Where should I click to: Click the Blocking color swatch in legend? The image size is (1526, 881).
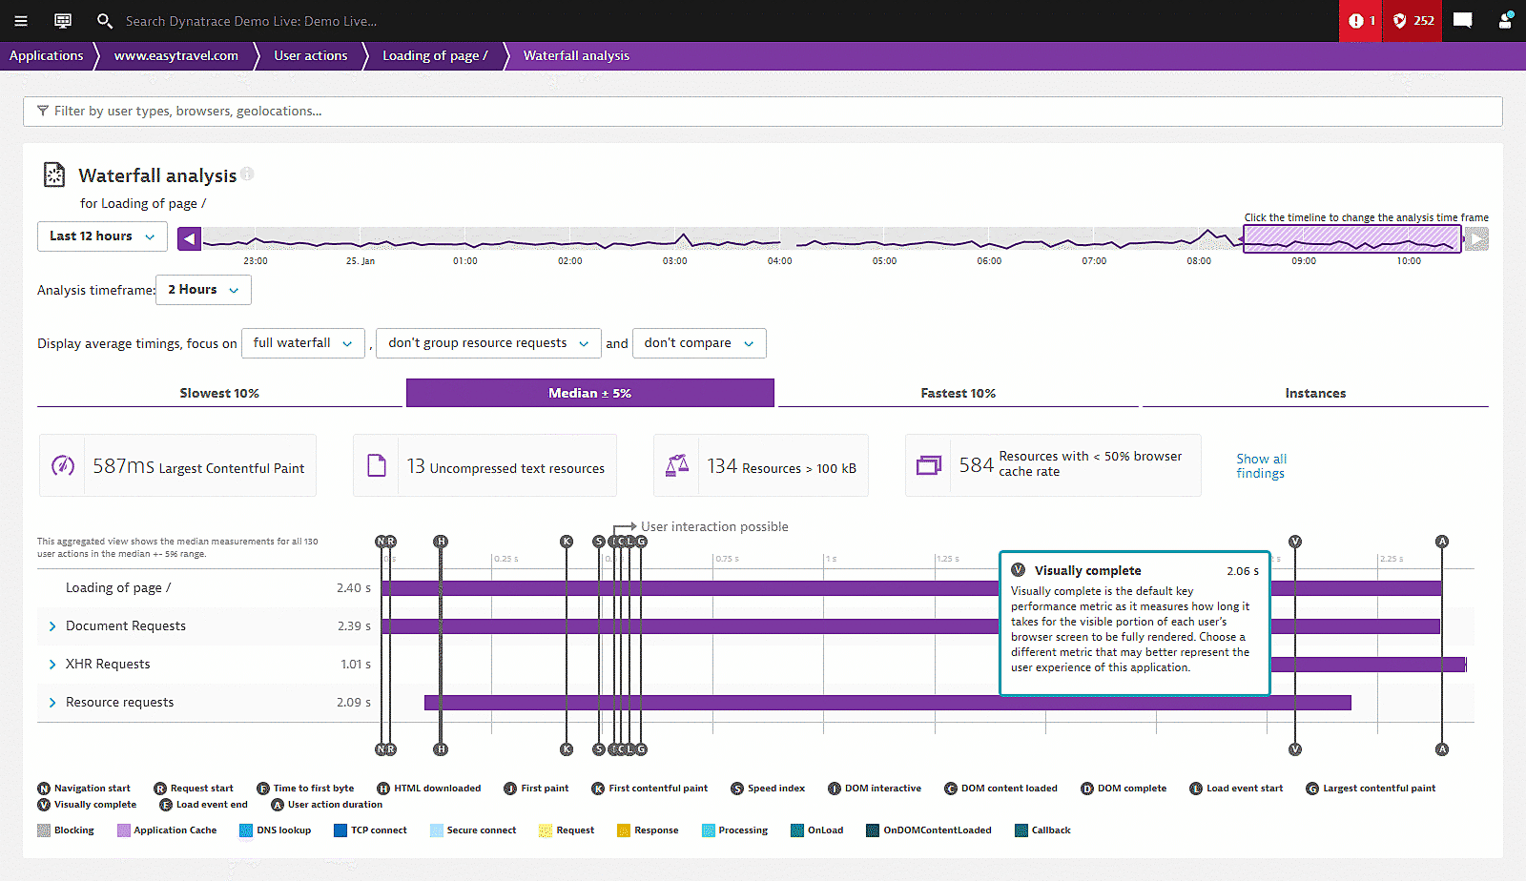(44, 830)
